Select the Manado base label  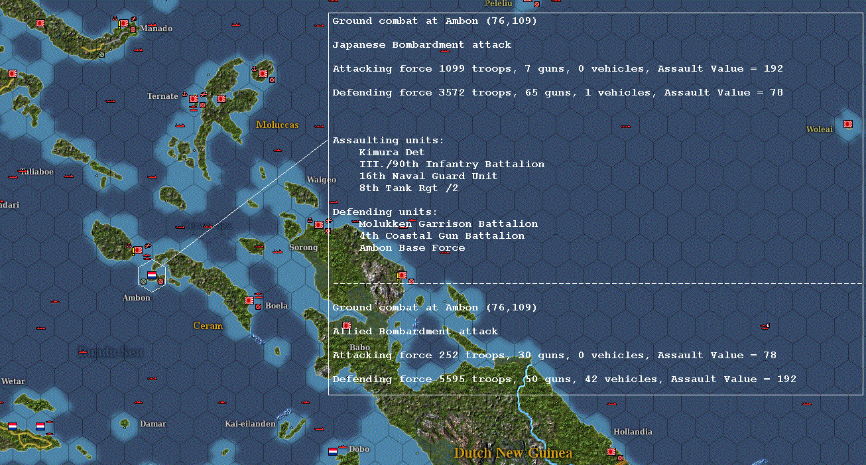pyautogui.click(x=156, y=29)
